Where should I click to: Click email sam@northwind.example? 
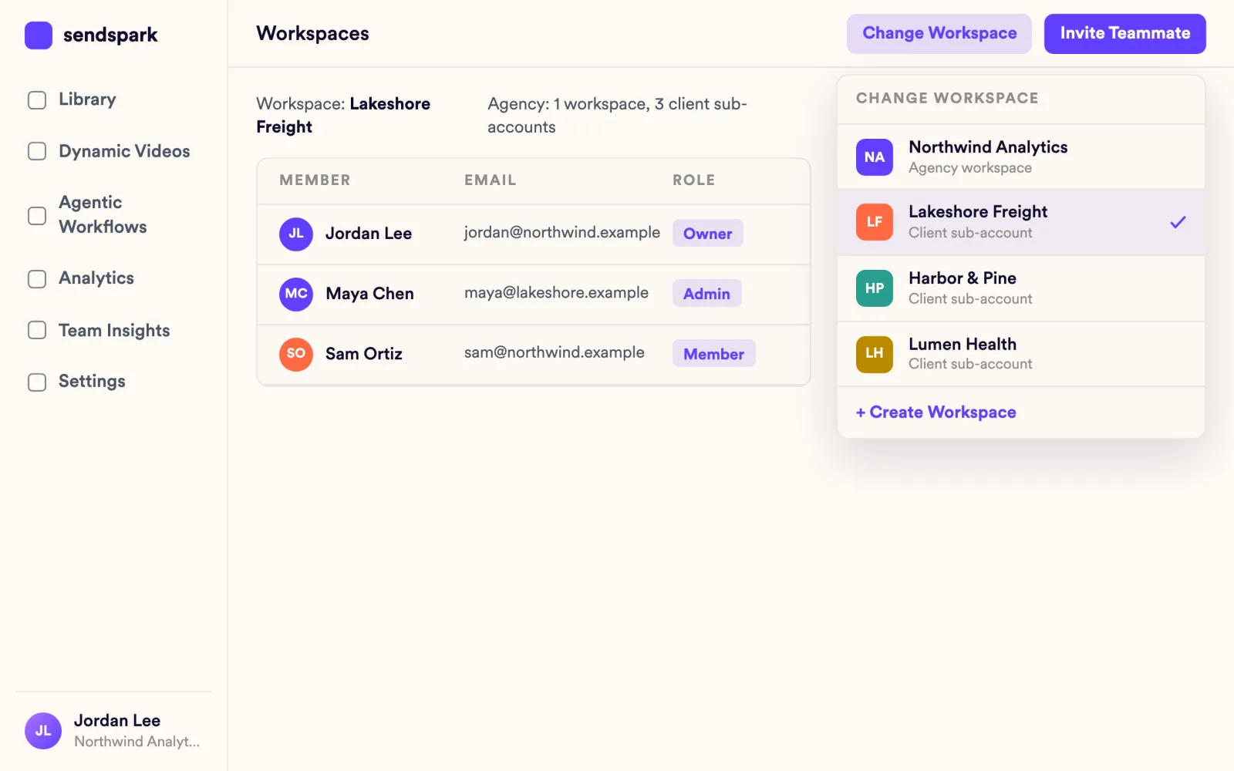pyautogui.click(x=554, y=352)
